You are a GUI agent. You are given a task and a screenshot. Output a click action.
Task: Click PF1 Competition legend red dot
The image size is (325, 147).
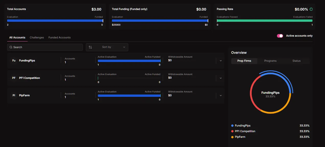[x=233, y=131]
